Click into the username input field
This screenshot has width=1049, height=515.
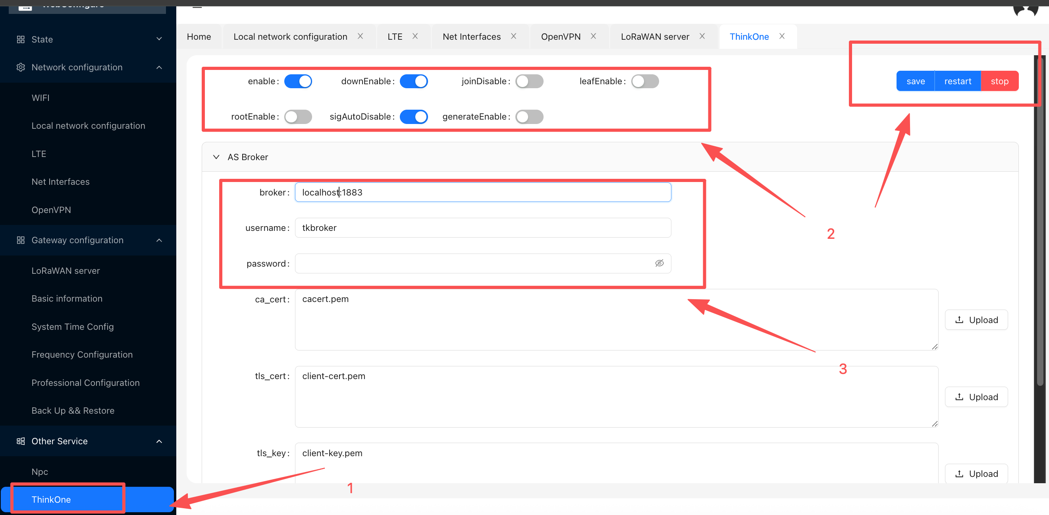pyautogui.click(x=482, y=228)
